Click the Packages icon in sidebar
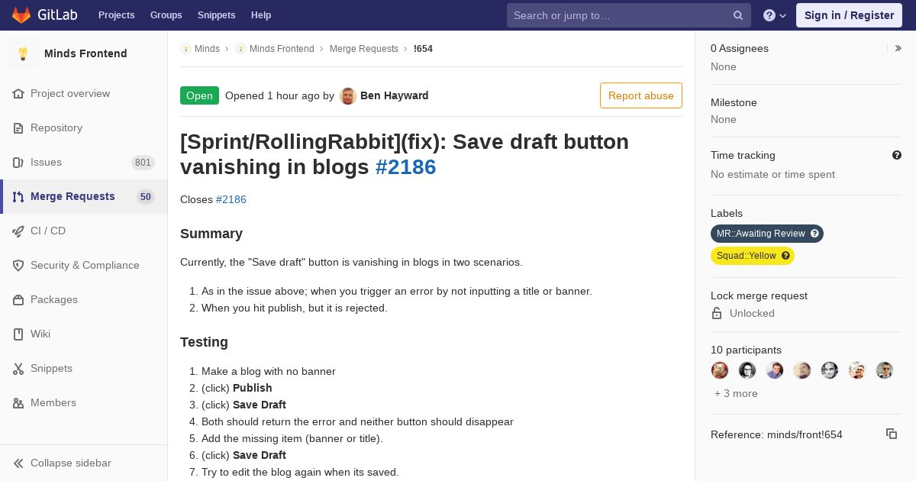The height and width of the screenshot is (481, 916). [18, 300]
